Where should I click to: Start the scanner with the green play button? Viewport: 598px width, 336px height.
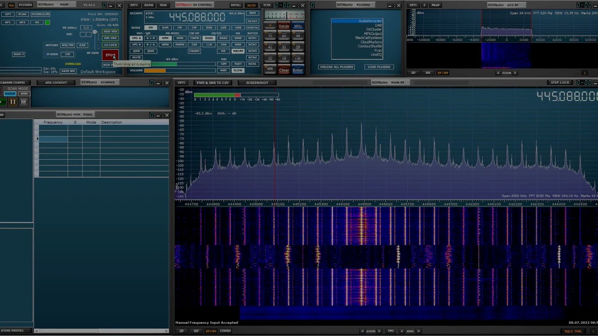(2, 102)
